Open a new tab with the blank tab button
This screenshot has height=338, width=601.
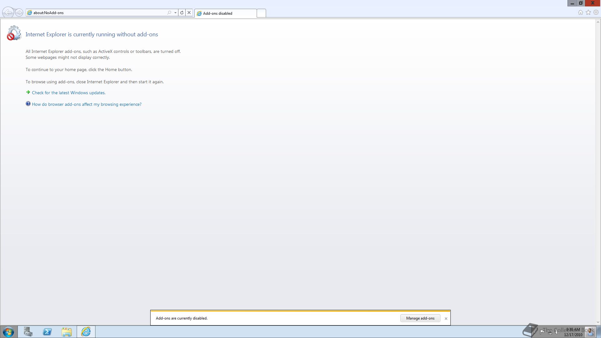tap(261, 13)
